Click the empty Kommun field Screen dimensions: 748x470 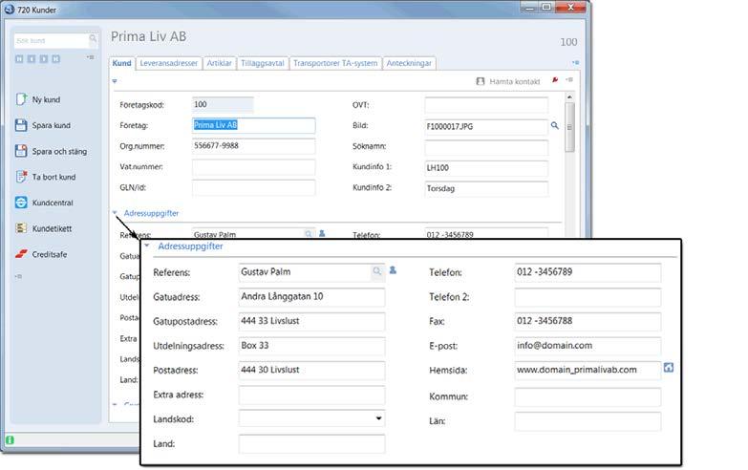click(588, 396)
